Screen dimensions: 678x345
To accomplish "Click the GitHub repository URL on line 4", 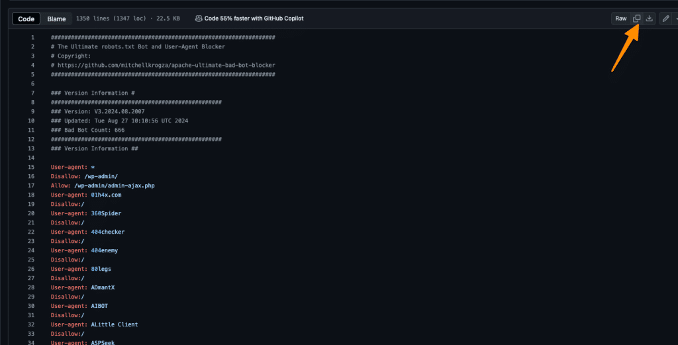I will coord(166,66).
